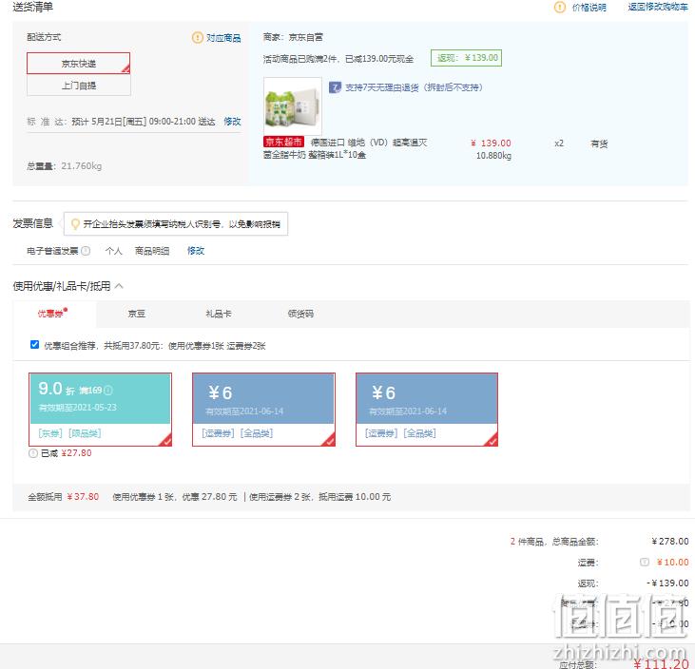
Task: Click the item price ¥ 139.00
Action: [491, 143]
